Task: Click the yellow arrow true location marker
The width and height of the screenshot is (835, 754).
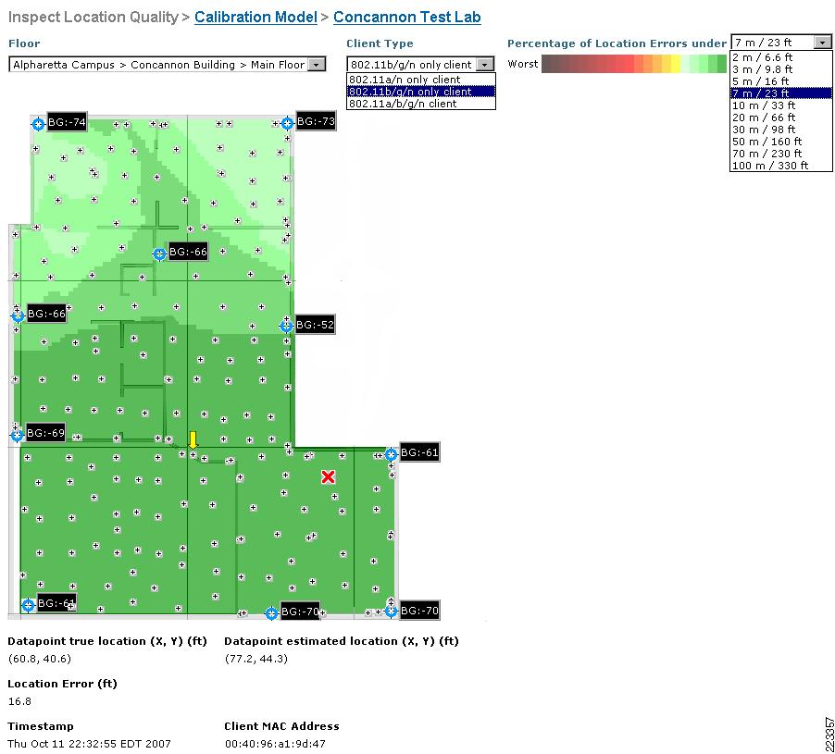Action: point(193,439)
